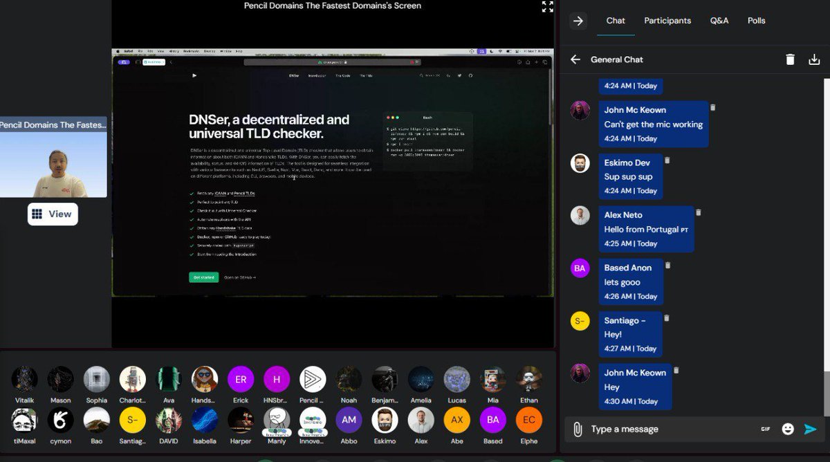This screenshot has height=462, width=830.
Task: Delete John Mc Keown's mic message
Action: point(713,107)
